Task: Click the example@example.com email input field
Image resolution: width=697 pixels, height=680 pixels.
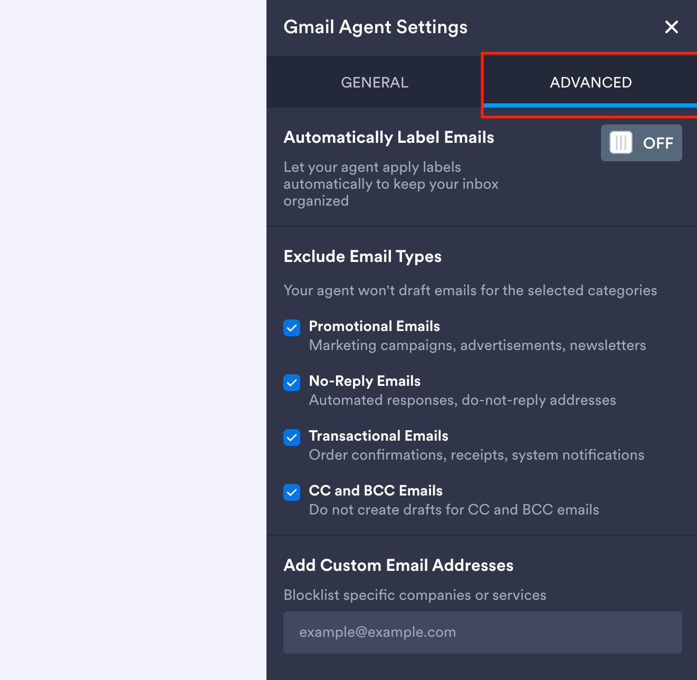Action: click(482, 632)
